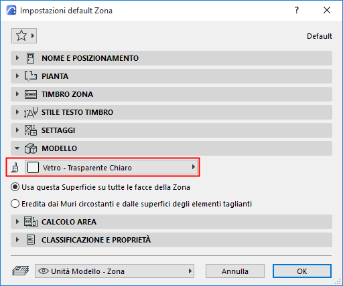Viewport: 343px width, 286px height.
Task: Expand the Pianta panel arrow
Action: pos(17,76)
